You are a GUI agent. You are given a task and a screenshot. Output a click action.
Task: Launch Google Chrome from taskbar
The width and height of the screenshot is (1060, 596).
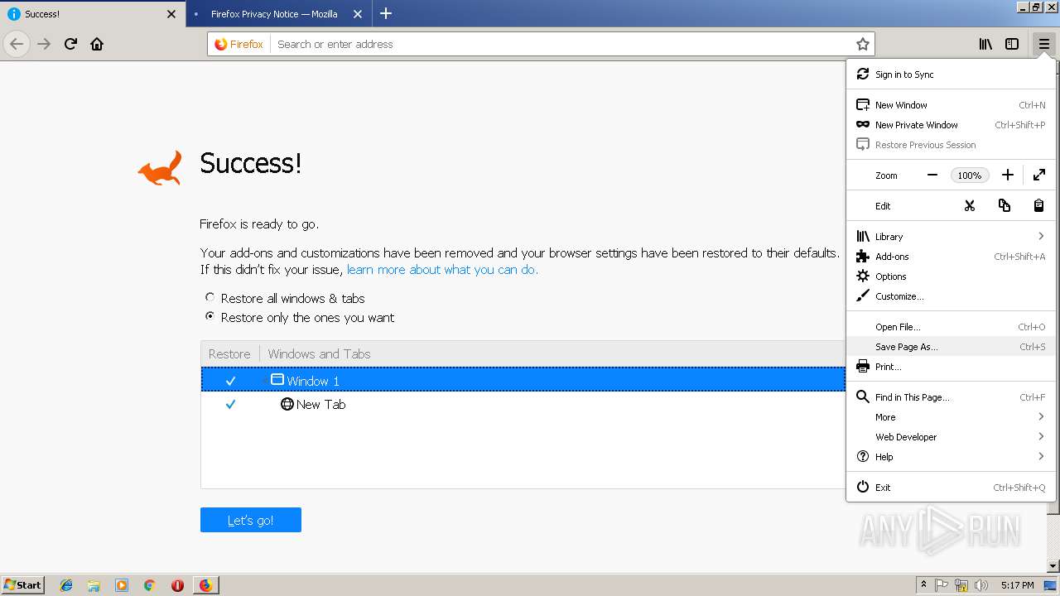point(149,585)
